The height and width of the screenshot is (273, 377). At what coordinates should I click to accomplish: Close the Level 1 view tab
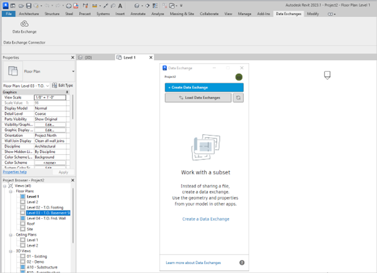click(x=151, y=57)
